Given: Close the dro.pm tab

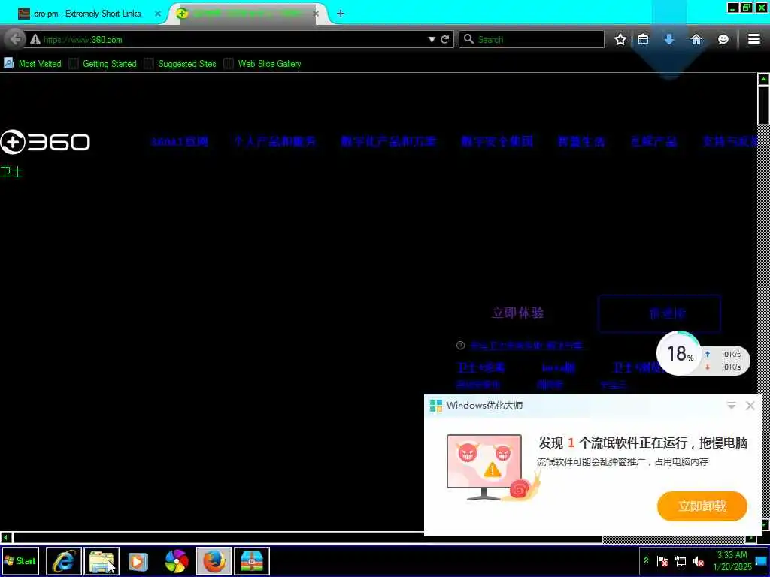Looking at the screenshot, I should point(158,14).
